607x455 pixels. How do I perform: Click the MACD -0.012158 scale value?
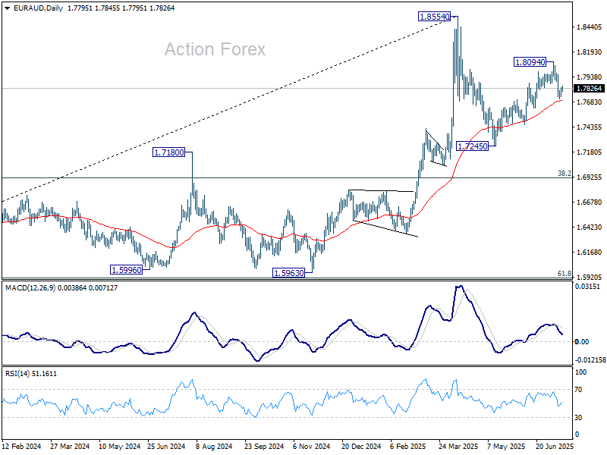(590, 359)
